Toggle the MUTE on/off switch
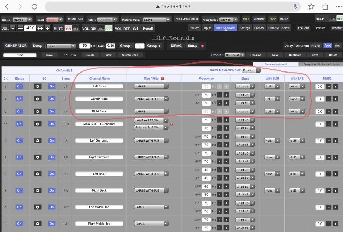Image resolution: width=343 pixels, height=232 pixels. [x=72, y=29]
